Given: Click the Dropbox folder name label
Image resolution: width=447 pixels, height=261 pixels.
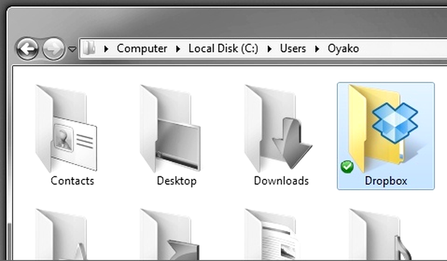Looking at the screenshot, I should tap(386, 181).
